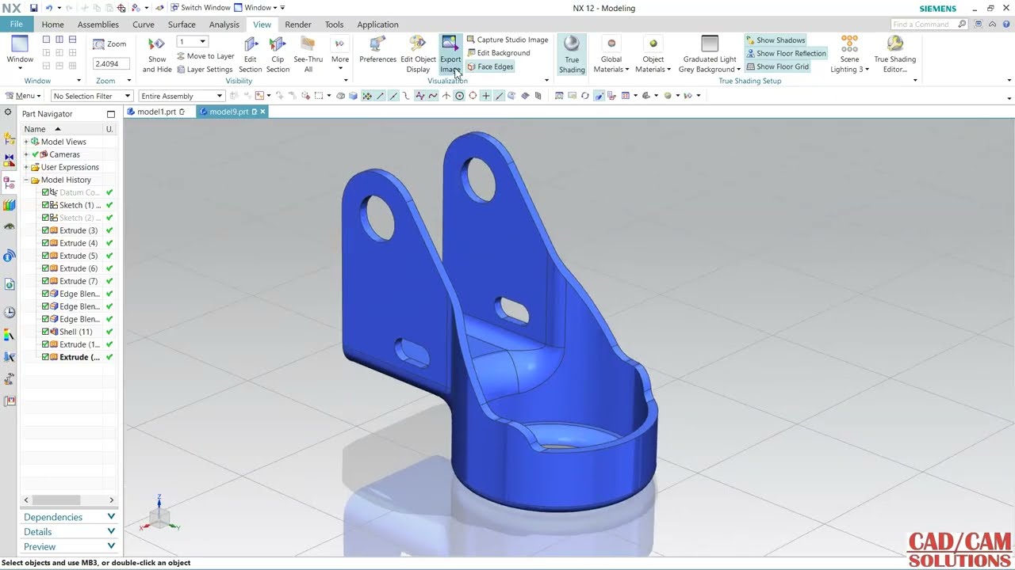Select the Part Navigator sidebar tab icon
The height and width of the screenshot is (570, 1015).
click(x=9, y=183)
